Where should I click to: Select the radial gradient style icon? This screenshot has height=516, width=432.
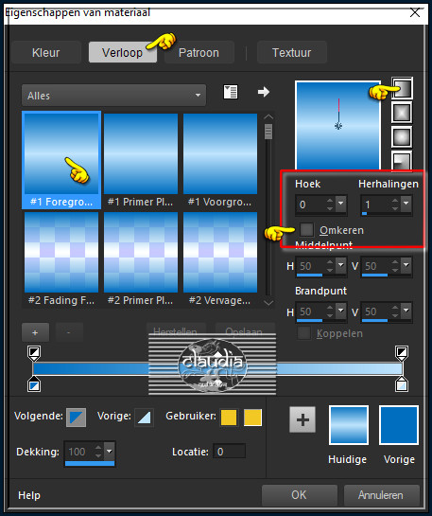[x=402, y=161]
